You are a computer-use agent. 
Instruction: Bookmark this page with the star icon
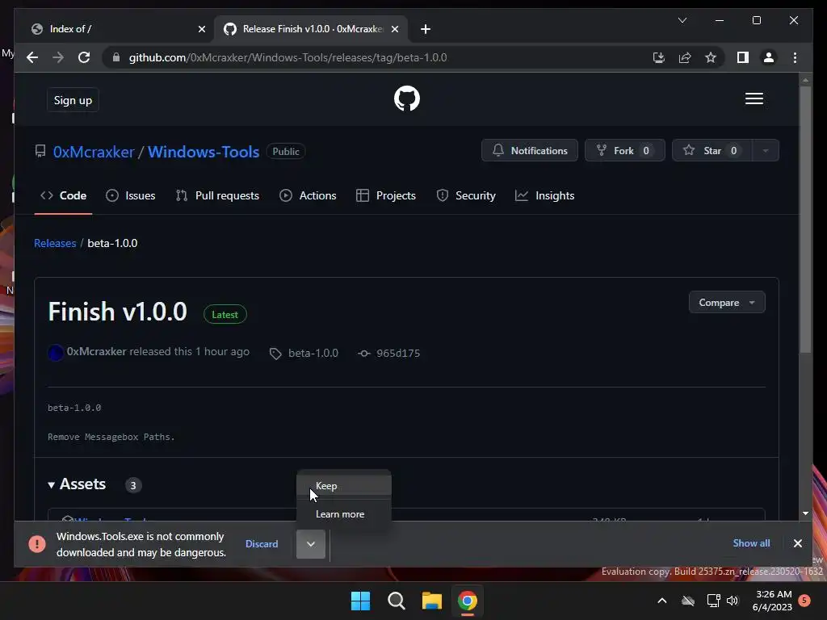(x=711, y=57)
